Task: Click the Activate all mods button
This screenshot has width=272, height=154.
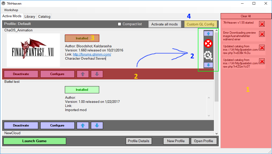Action: point(165,24)
